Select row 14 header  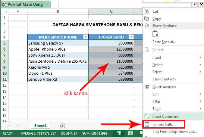pos(5,97)
